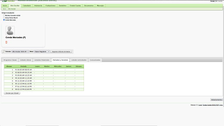Click the Enviar por Email button
The height and width of the screenshot is (126, 224).
click(12, 93)
